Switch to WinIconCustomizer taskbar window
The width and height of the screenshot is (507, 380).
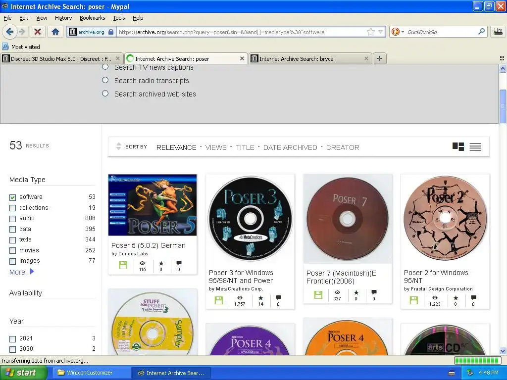pyautogui.click(x=91, y=373)
